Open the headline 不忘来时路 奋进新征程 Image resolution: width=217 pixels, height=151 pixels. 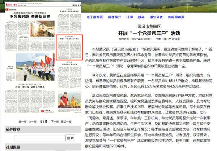pos(30,16)
